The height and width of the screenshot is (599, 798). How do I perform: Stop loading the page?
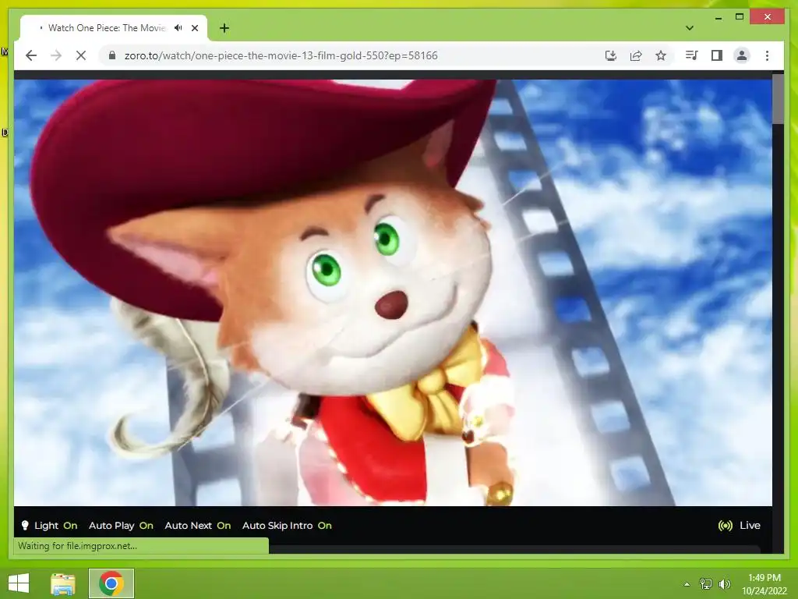(x=81, y=55)
